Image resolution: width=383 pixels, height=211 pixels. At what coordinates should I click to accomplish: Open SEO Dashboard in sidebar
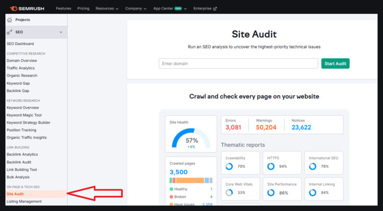[20, 43]
